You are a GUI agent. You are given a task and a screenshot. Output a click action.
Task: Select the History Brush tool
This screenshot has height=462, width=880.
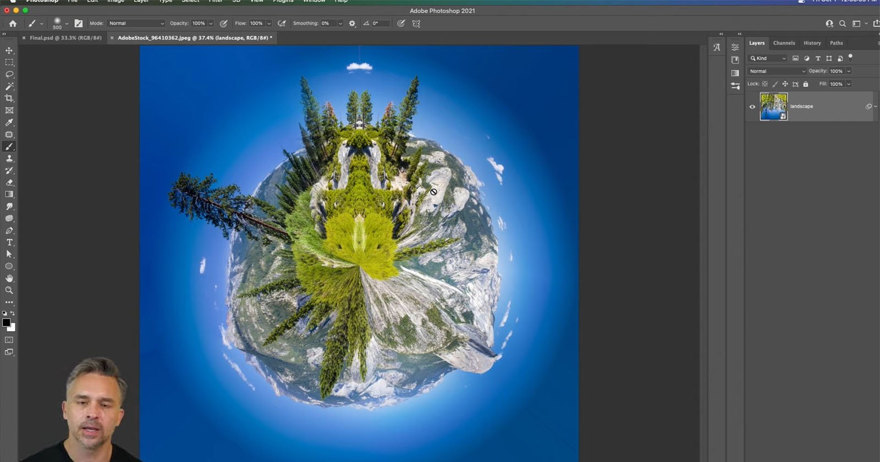(9, 170)
